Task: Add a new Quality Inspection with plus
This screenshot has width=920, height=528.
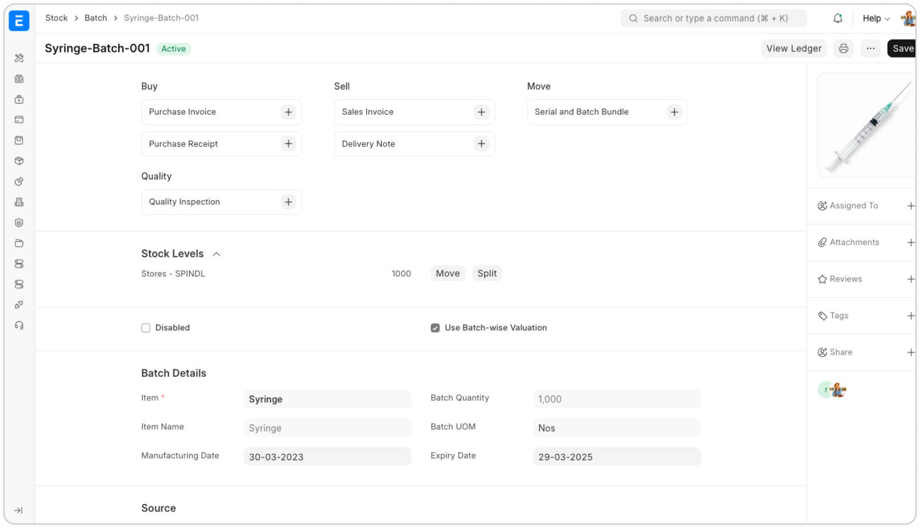Action: [288, 202]
